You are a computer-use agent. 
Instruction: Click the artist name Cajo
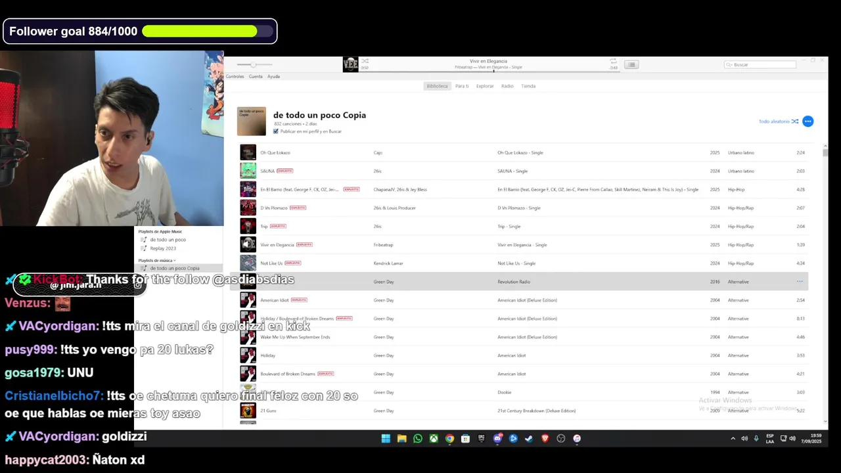pos(378,152)
